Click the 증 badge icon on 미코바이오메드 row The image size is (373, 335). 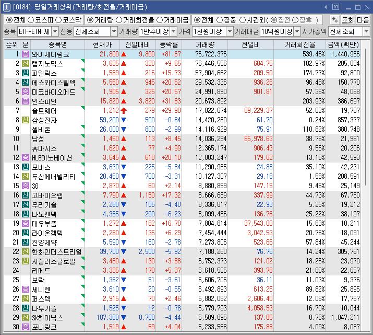click(x=26, y=92)
